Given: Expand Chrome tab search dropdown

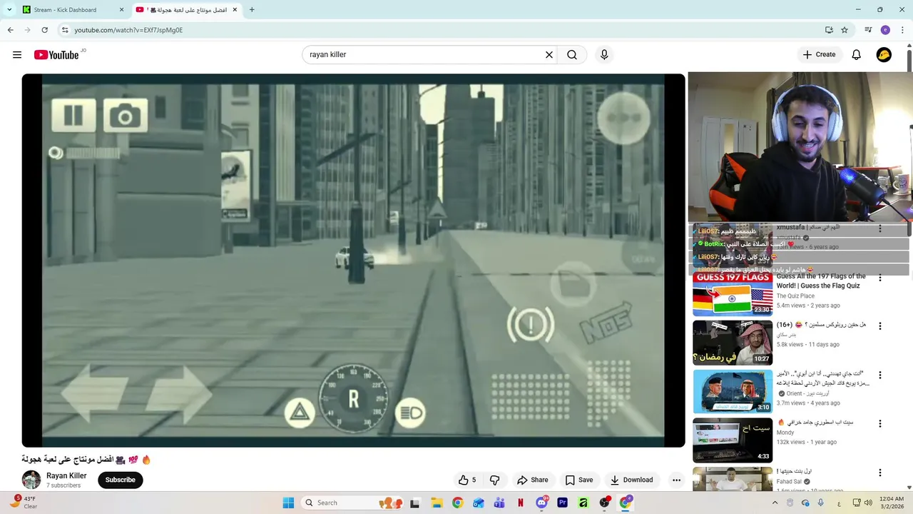Looking at the screenshot, I should (x=9, y=10).
